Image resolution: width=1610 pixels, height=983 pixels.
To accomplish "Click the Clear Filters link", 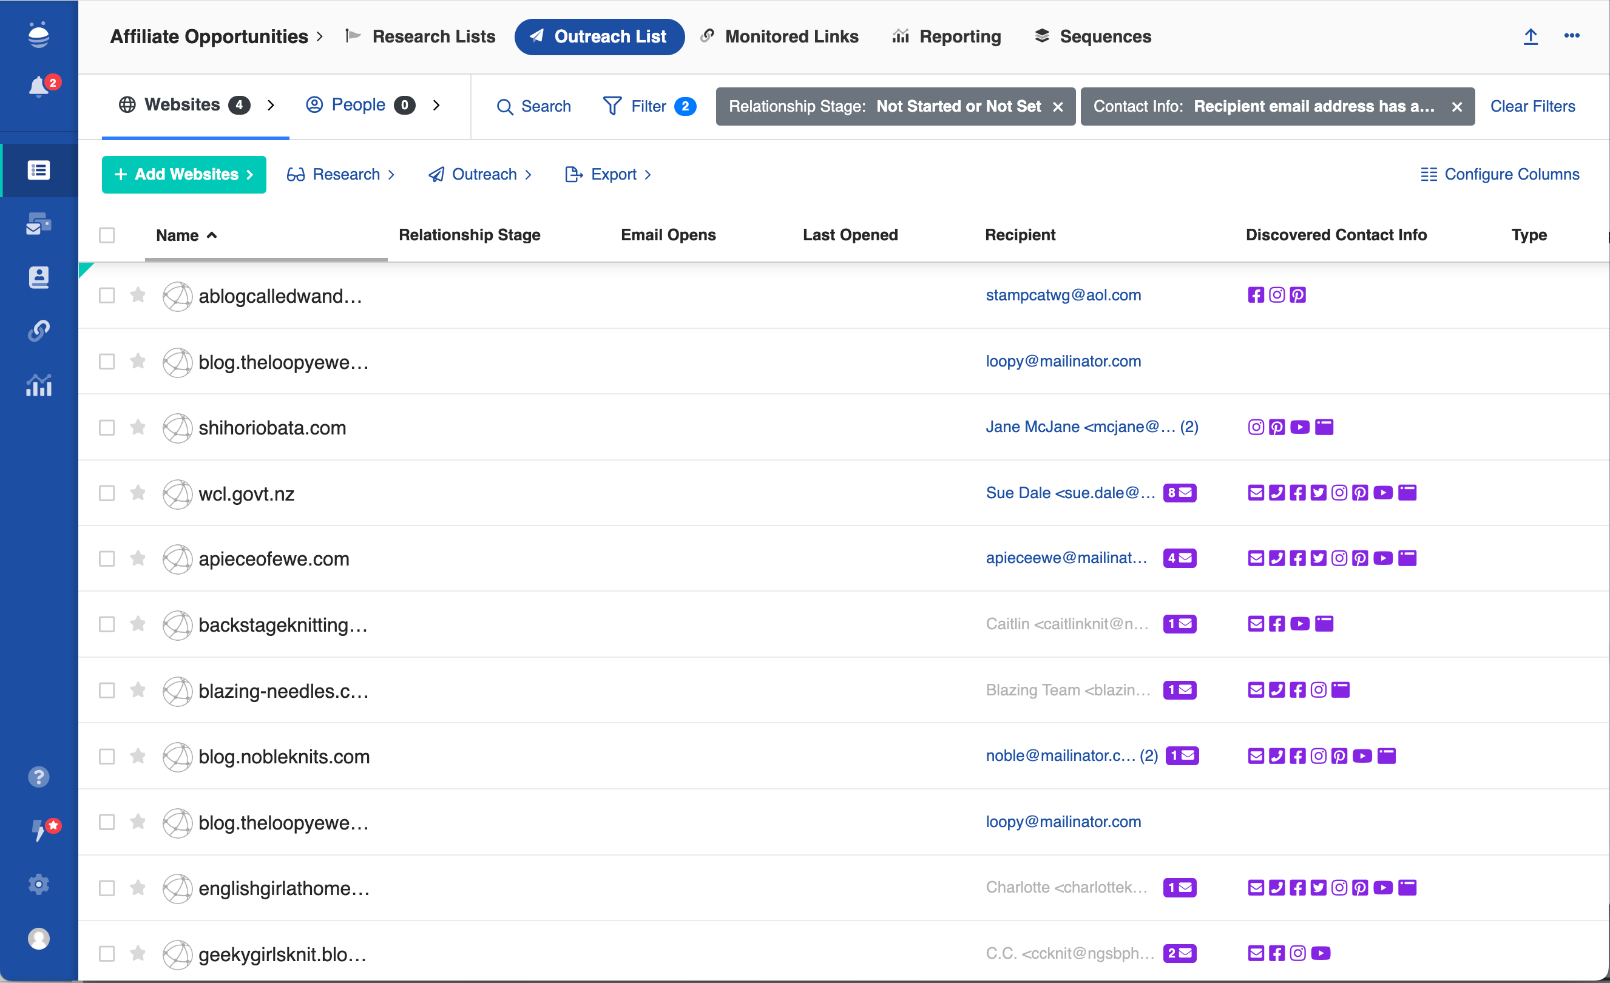I will click(x=1532, y=106).
